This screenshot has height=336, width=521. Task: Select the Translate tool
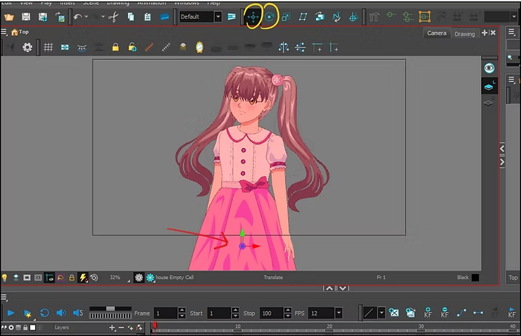pos(253,17)
